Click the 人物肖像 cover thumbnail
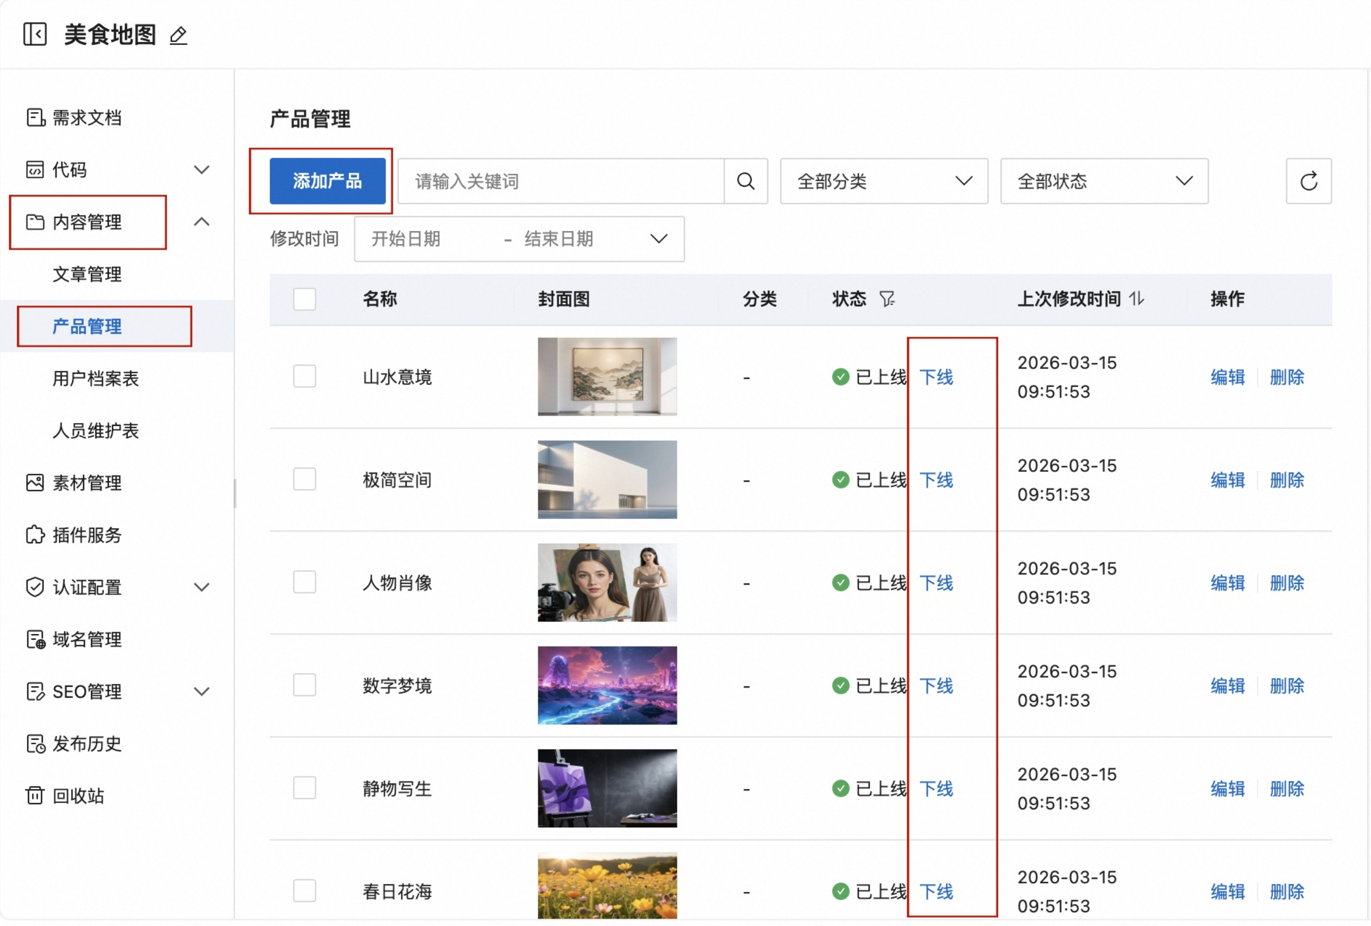This screenshot has height=926, width=1371. [607, 583]
